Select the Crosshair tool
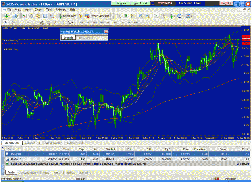 coord(13,23)
